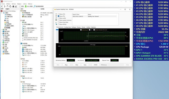Select the 计算机名称 icon in the tree

pyautogui.click(x=5, y=16)
